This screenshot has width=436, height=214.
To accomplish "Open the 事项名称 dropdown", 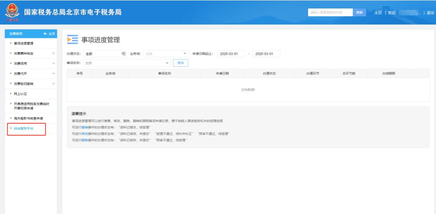I will 126,63.
